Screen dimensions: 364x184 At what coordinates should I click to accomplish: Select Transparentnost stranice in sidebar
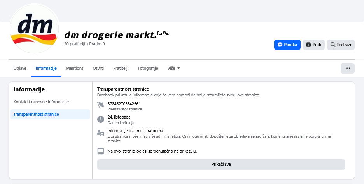tap(36, 114)
